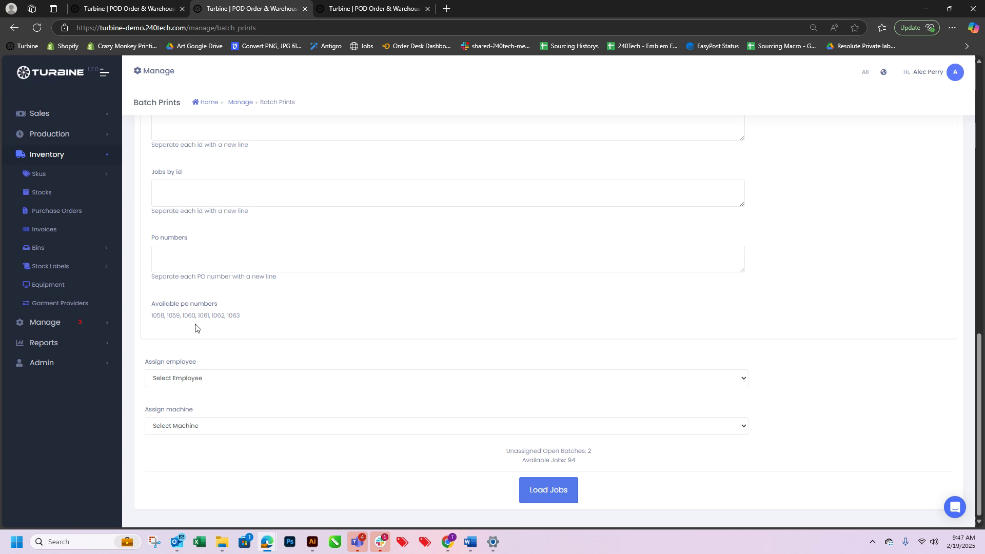
Task: Expand the Skus submenu in the sidebar
Action: (39, 174)
